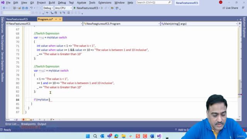Open the Data Sources side tab
Viewport: 247px width, 139px height.
tap(2, 25)
